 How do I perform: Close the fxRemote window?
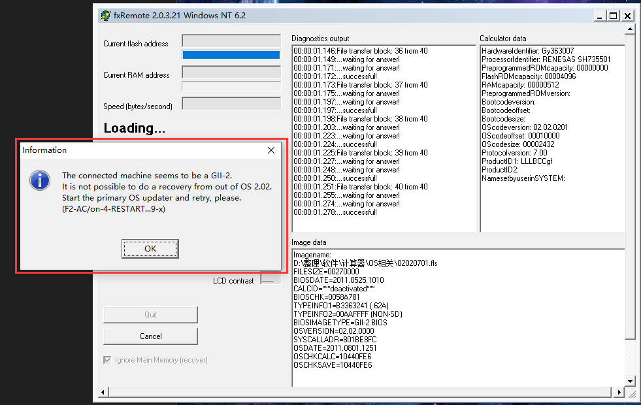(x=627, y=16)
